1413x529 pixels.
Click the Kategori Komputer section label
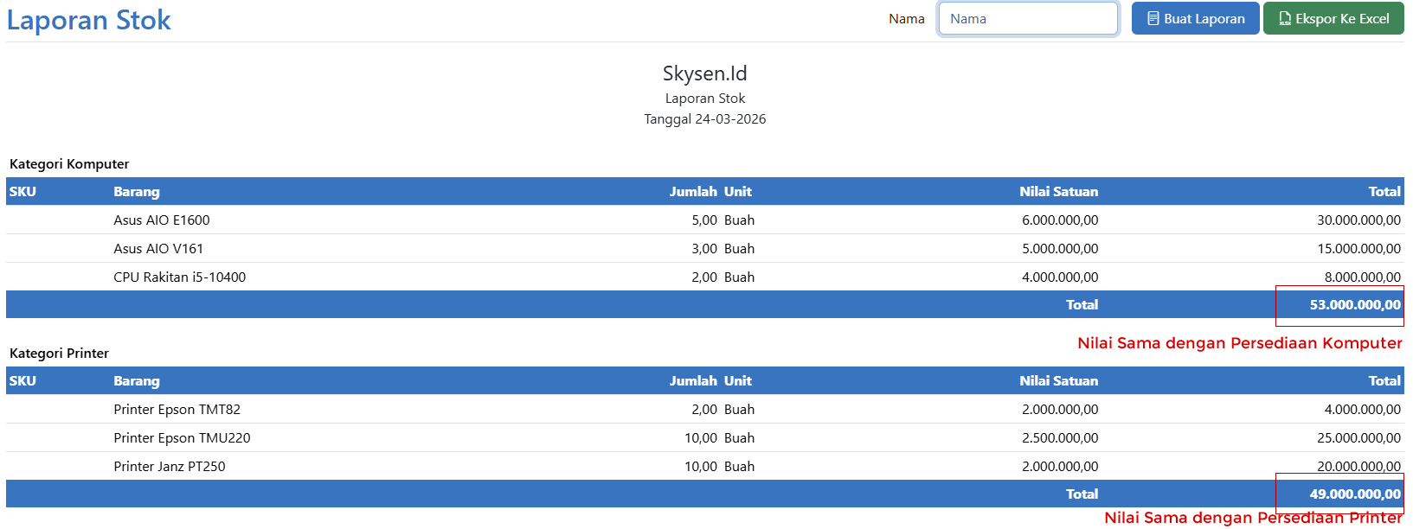pos(69,164)
